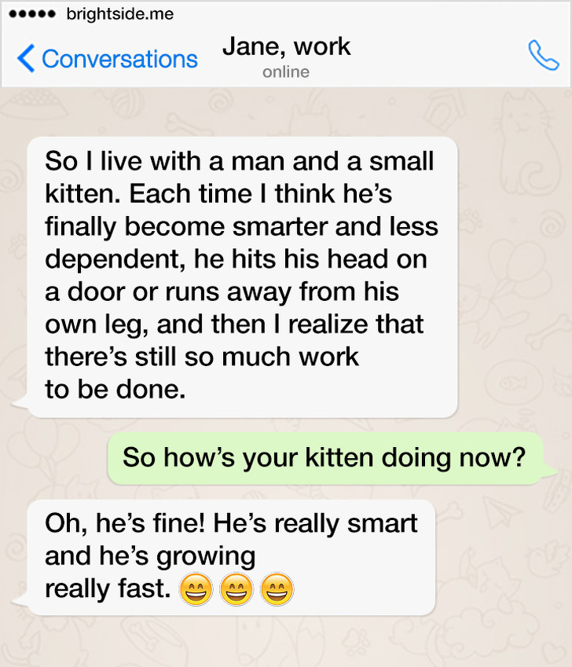This screenshot has width=572, height=667.
Task: Go back to Conversations list
Action: pos(119,59)
